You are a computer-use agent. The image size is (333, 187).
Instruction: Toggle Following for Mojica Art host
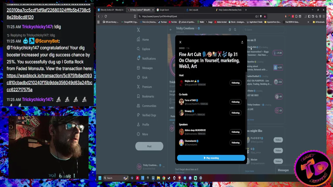[235, 83]
